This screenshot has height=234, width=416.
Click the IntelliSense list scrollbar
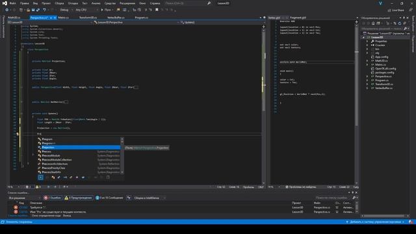(x=122, y=155)
